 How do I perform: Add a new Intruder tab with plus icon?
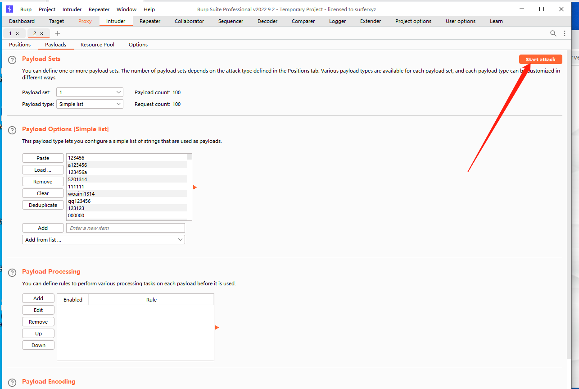pyautogui.click(x=58, y=33)
